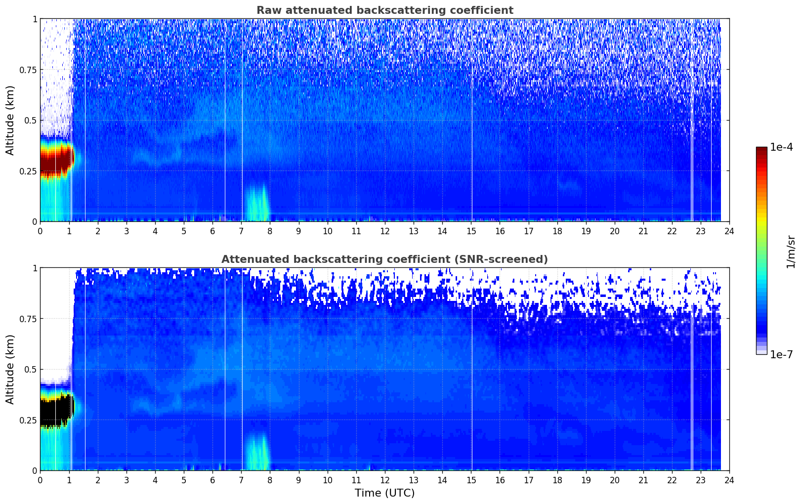Click the top plot's "Altitude (km)" label
801x504 pixels.
(10, 120)
